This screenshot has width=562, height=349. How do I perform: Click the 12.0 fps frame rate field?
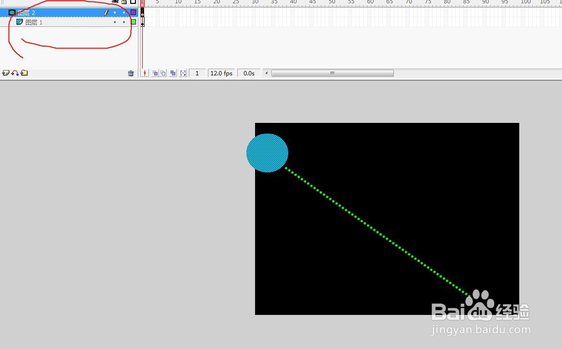221,73
